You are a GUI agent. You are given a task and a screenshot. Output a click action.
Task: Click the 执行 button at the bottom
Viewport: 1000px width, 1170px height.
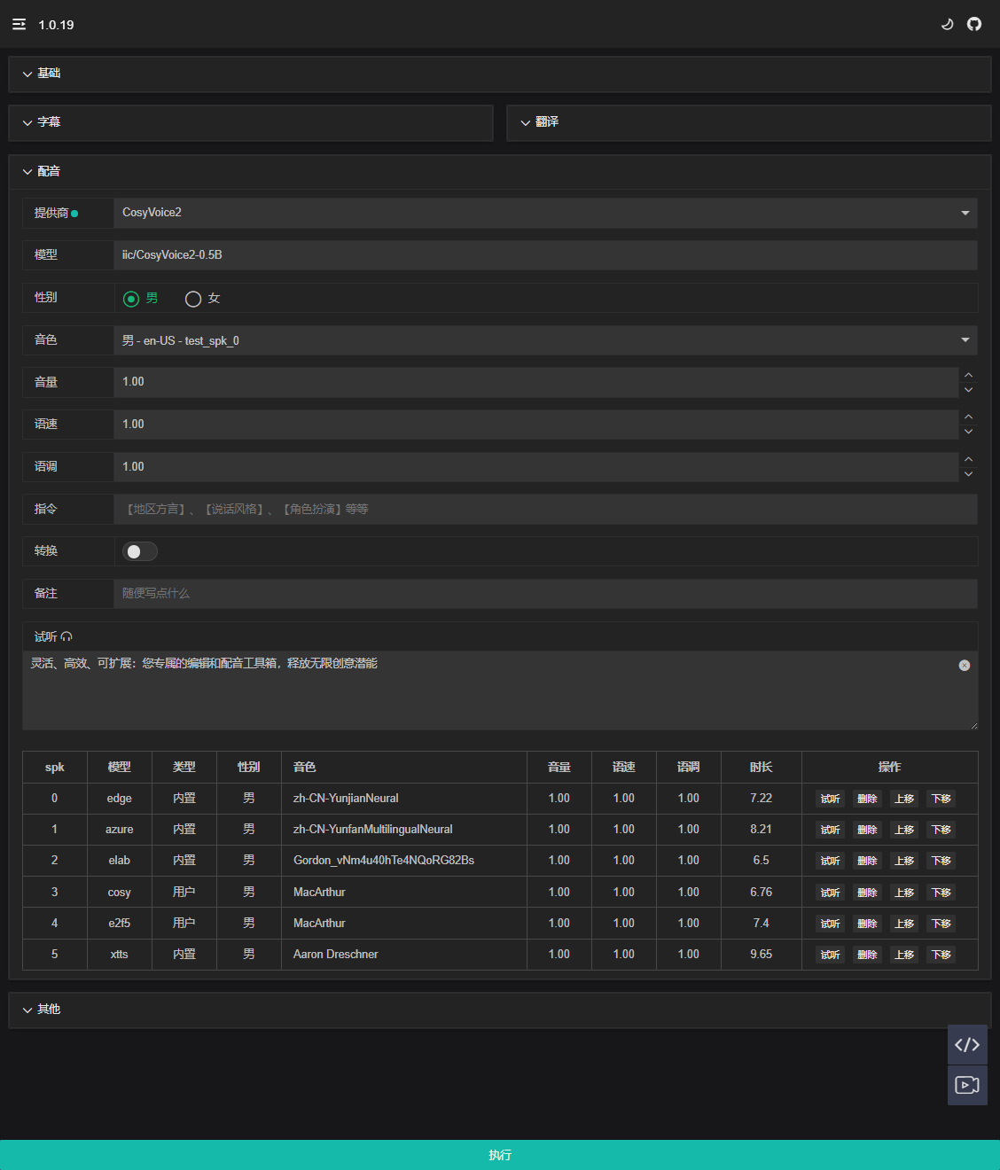point(500,1155)
